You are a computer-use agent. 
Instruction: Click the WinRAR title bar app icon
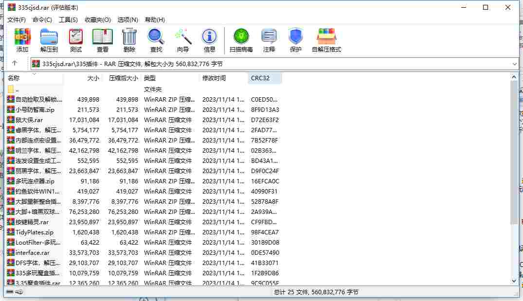point(11,7)
